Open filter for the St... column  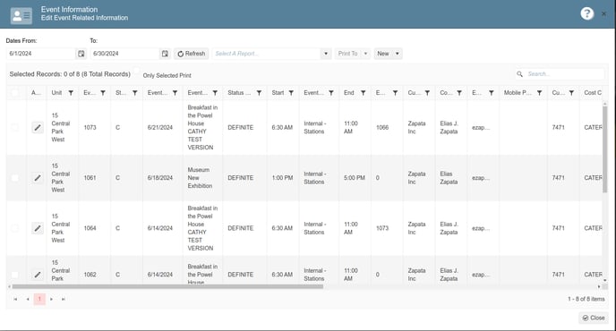[134, 93]
